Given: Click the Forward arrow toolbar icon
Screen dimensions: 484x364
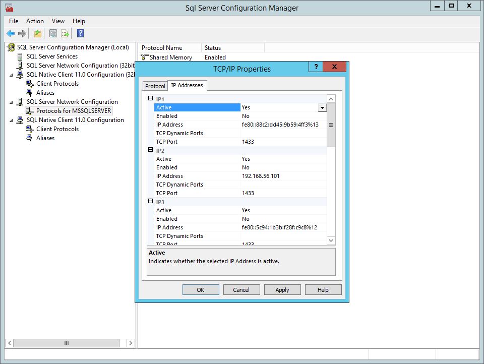Looking at the screenshot, I should (x=22, y=33).
